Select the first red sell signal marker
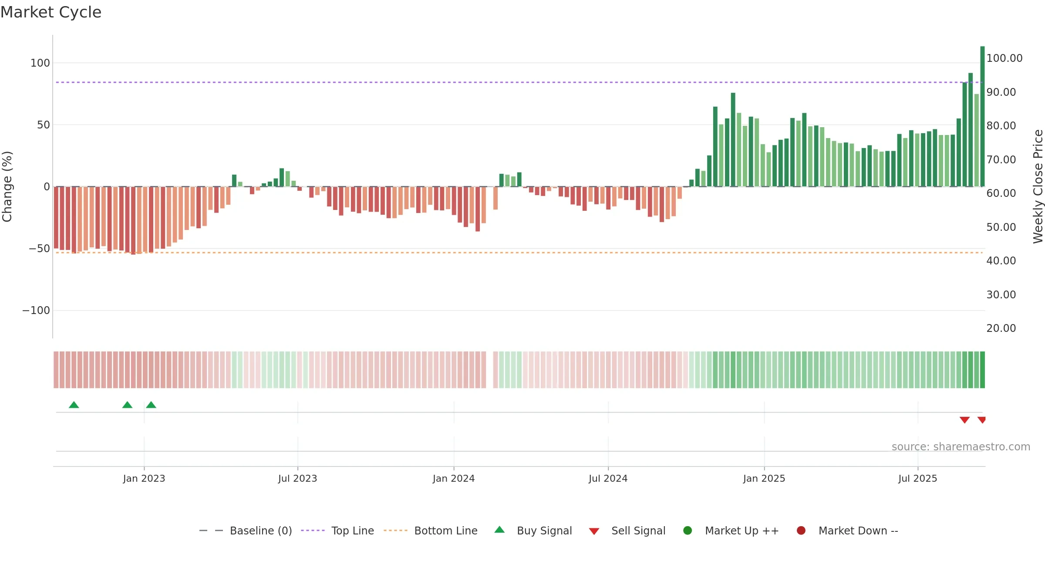This screenshot has width=1045, height=588. [964, 420]
